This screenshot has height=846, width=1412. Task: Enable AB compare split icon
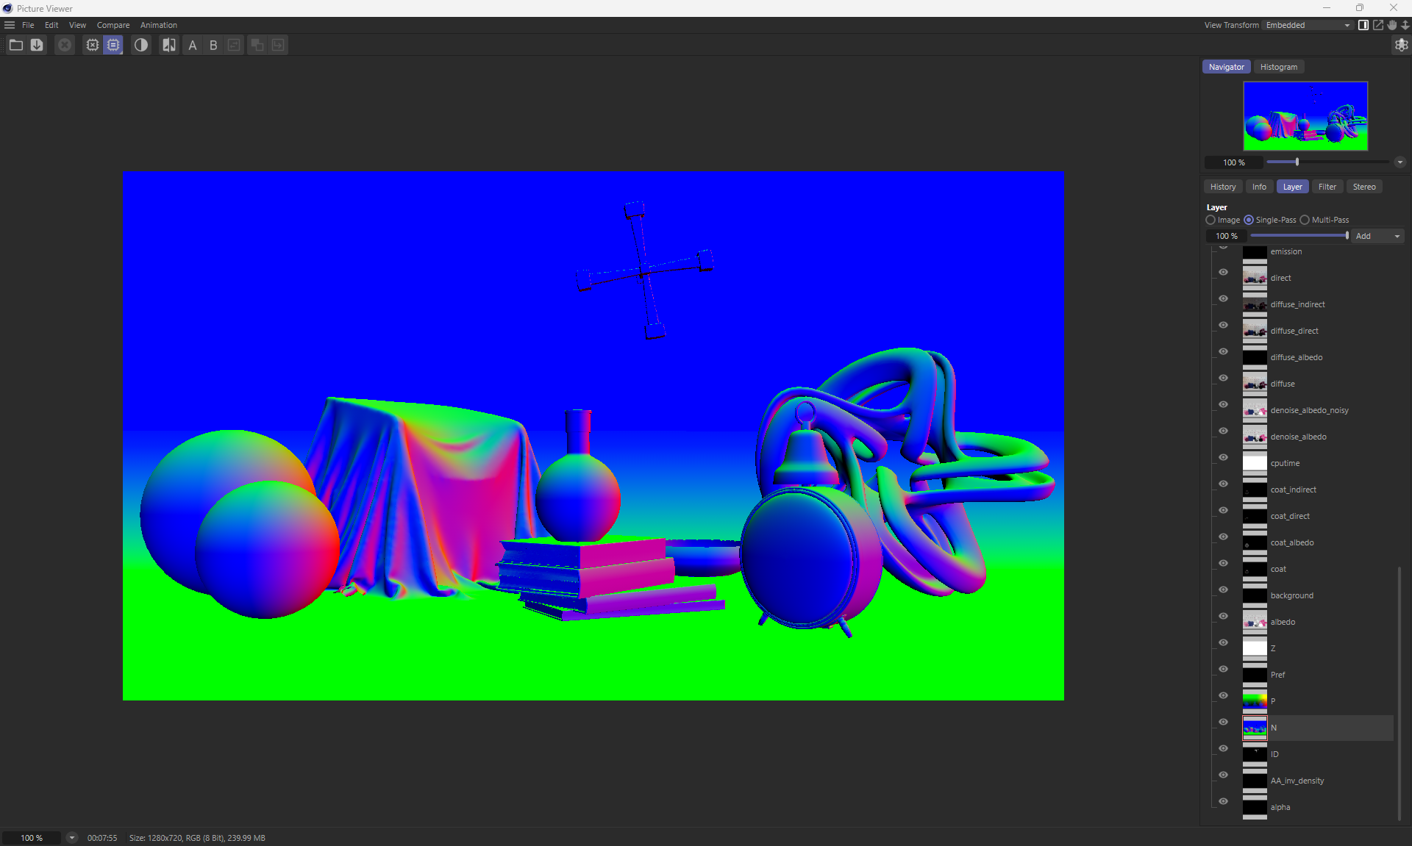(x=169, y=45)
